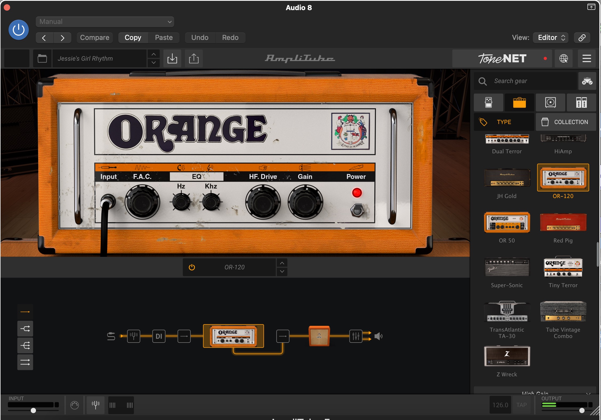Select the TYPE sorting tab

[504, 122]
